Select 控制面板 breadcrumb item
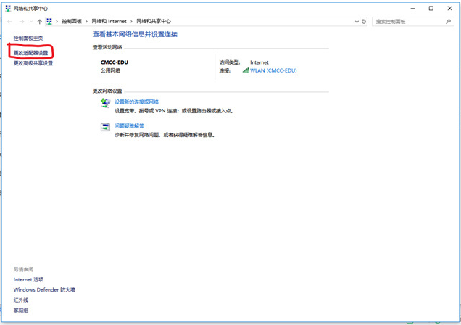461x325 pixels. point(72,21)
